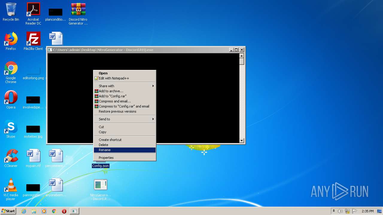Open Opera from the taskbar
The width and height of the screenshot is (383, 215).
tap(64, 211)
